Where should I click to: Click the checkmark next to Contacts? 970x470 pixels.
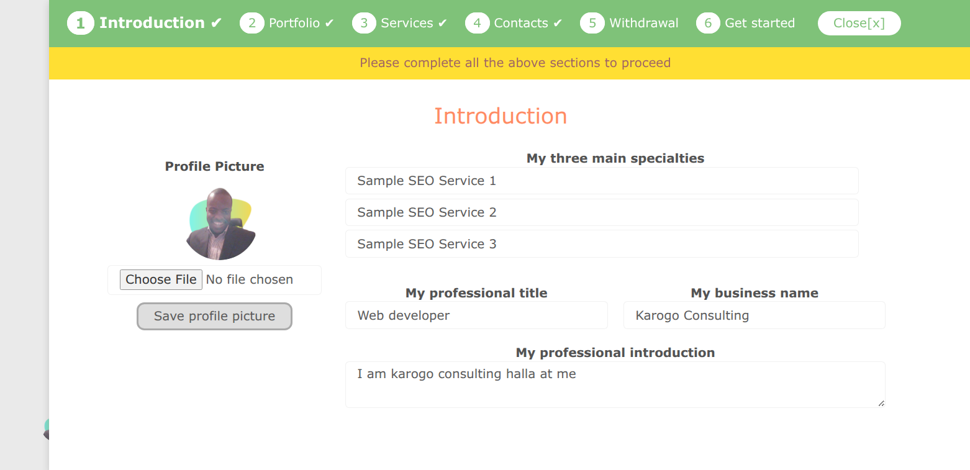(x=558, y=23)
